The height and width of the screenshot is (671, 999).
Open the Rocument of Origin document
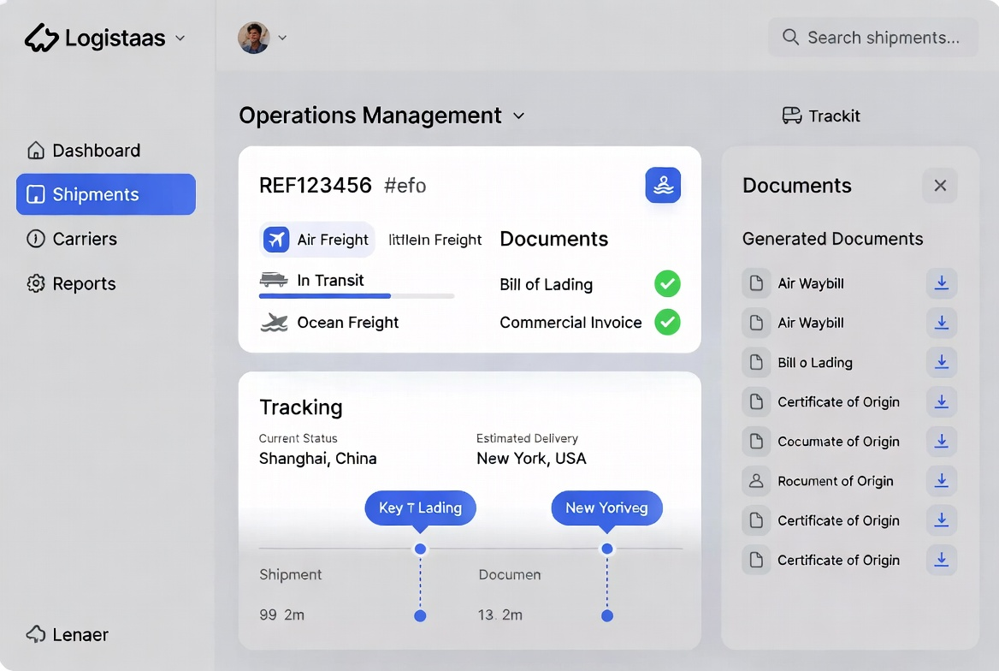click(x=849, y=481)
